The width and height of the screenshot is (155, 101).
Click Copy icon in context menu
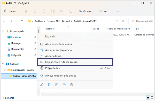click(49, 85)
